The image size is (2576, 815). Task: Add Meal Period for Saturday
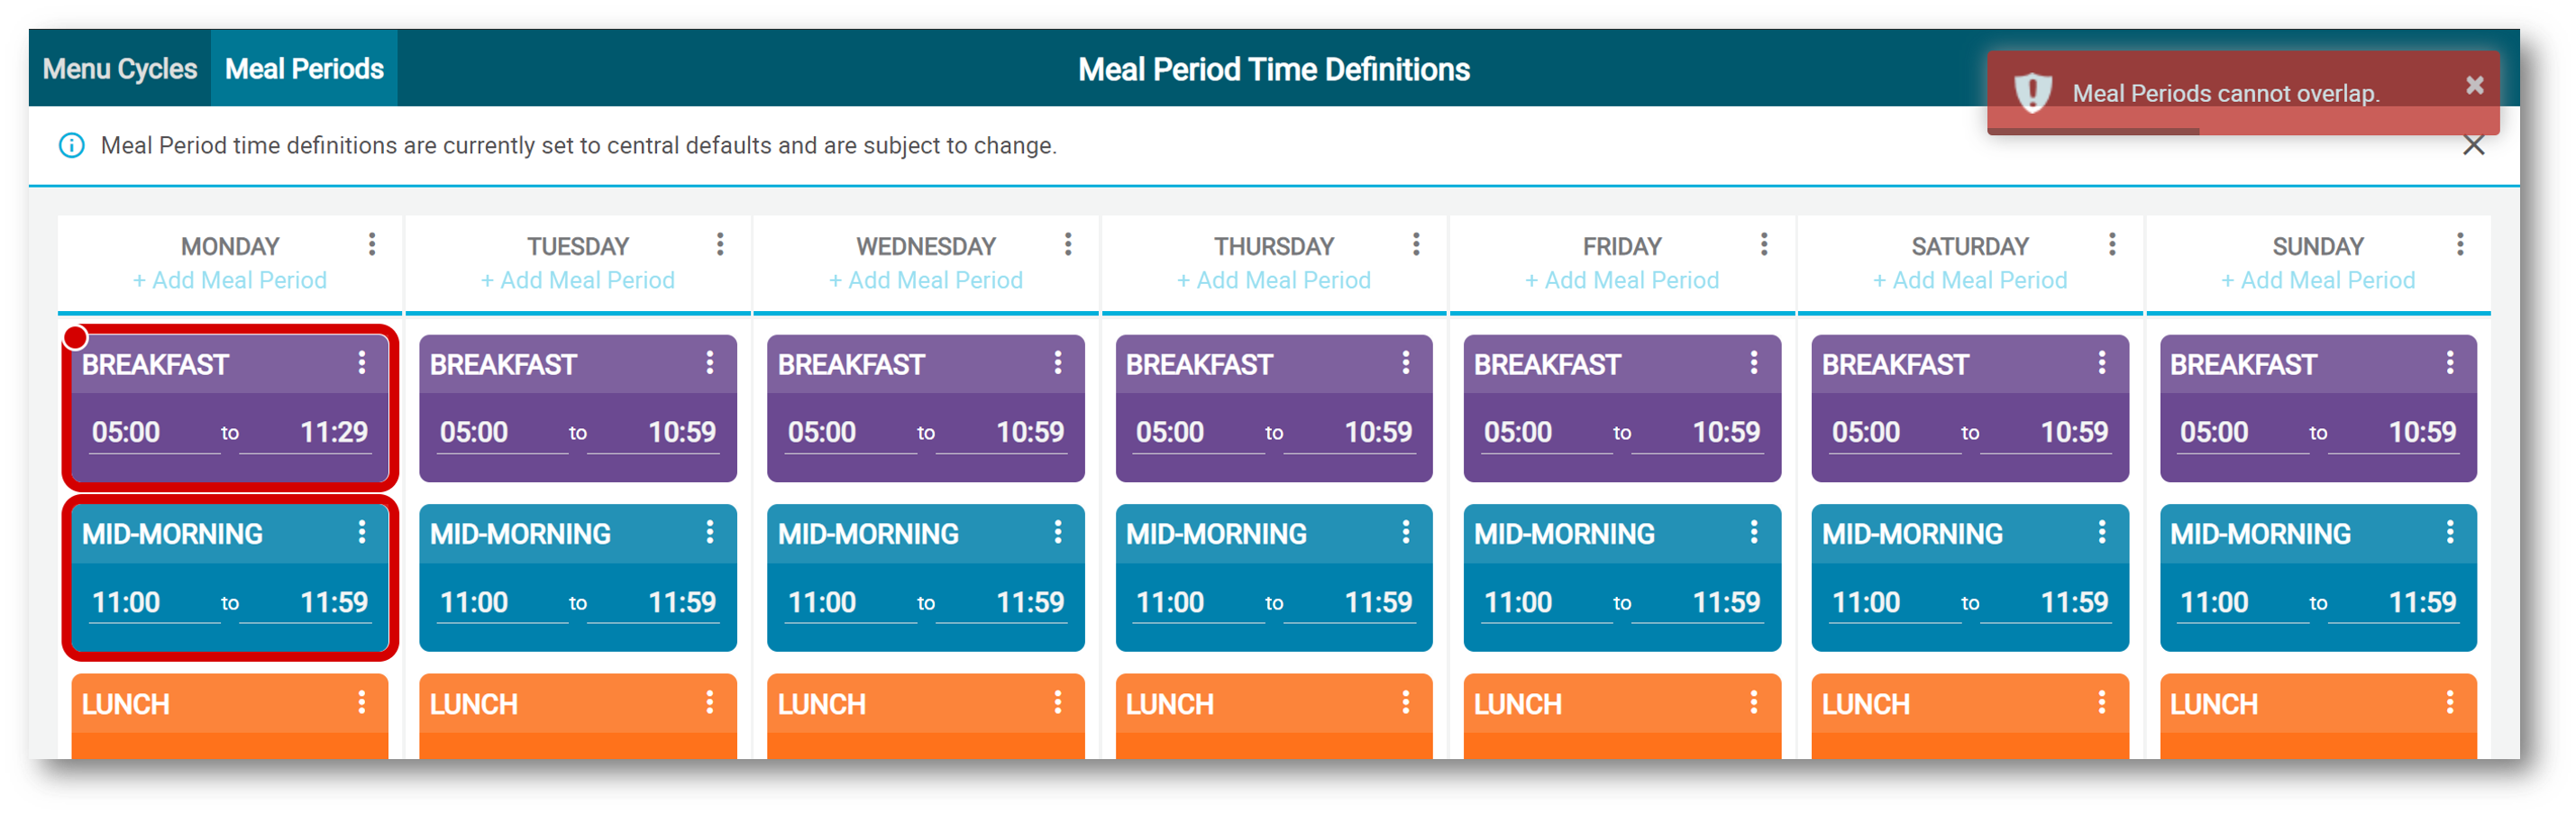pyautogui.click(x=1970, y=280)
